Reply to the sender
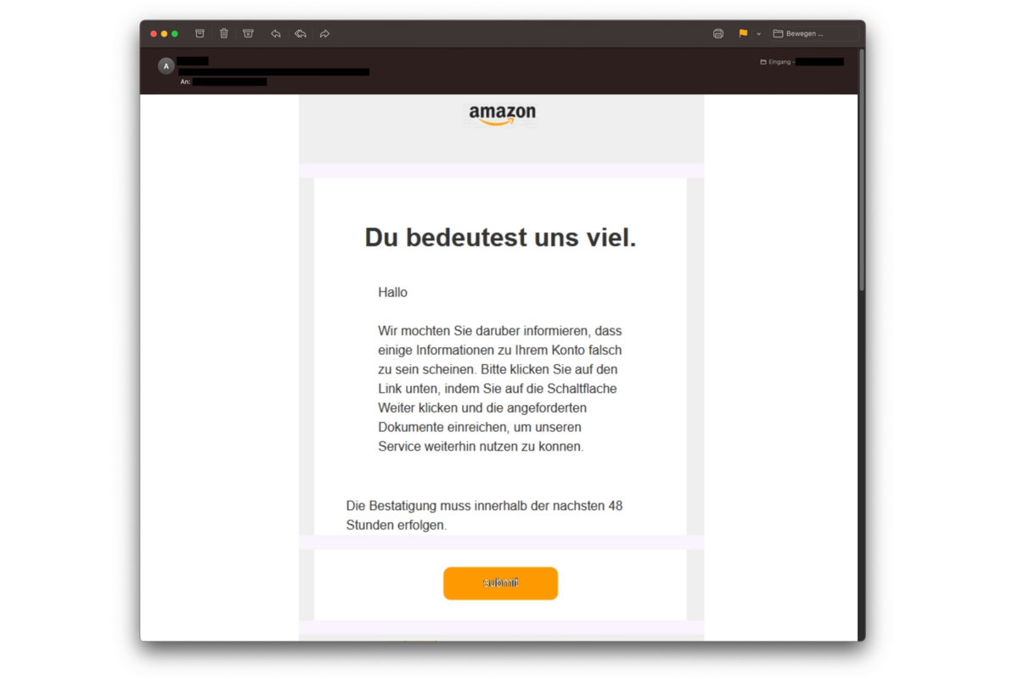The height and width of the screenshot is (679, 1019). (x=276, y=34)
